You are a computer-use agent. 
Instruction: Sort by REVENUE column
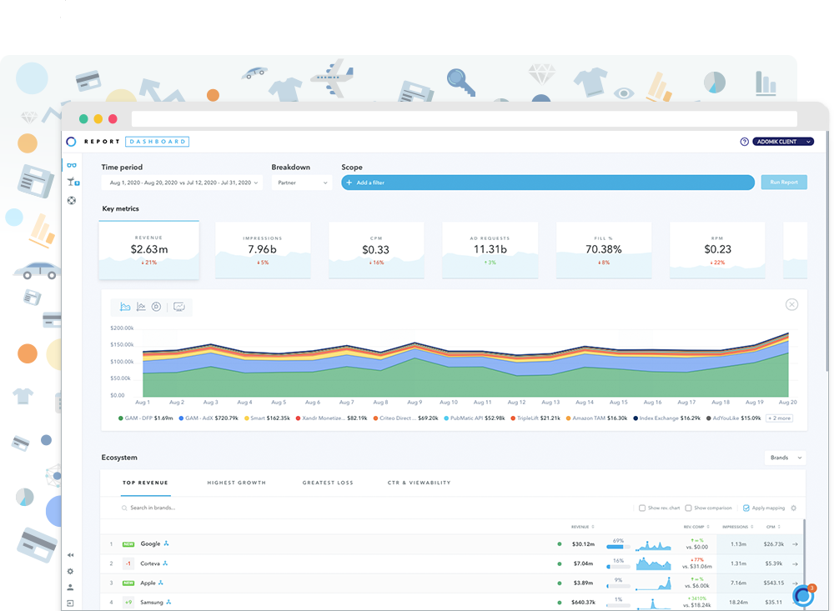[582, 527]
